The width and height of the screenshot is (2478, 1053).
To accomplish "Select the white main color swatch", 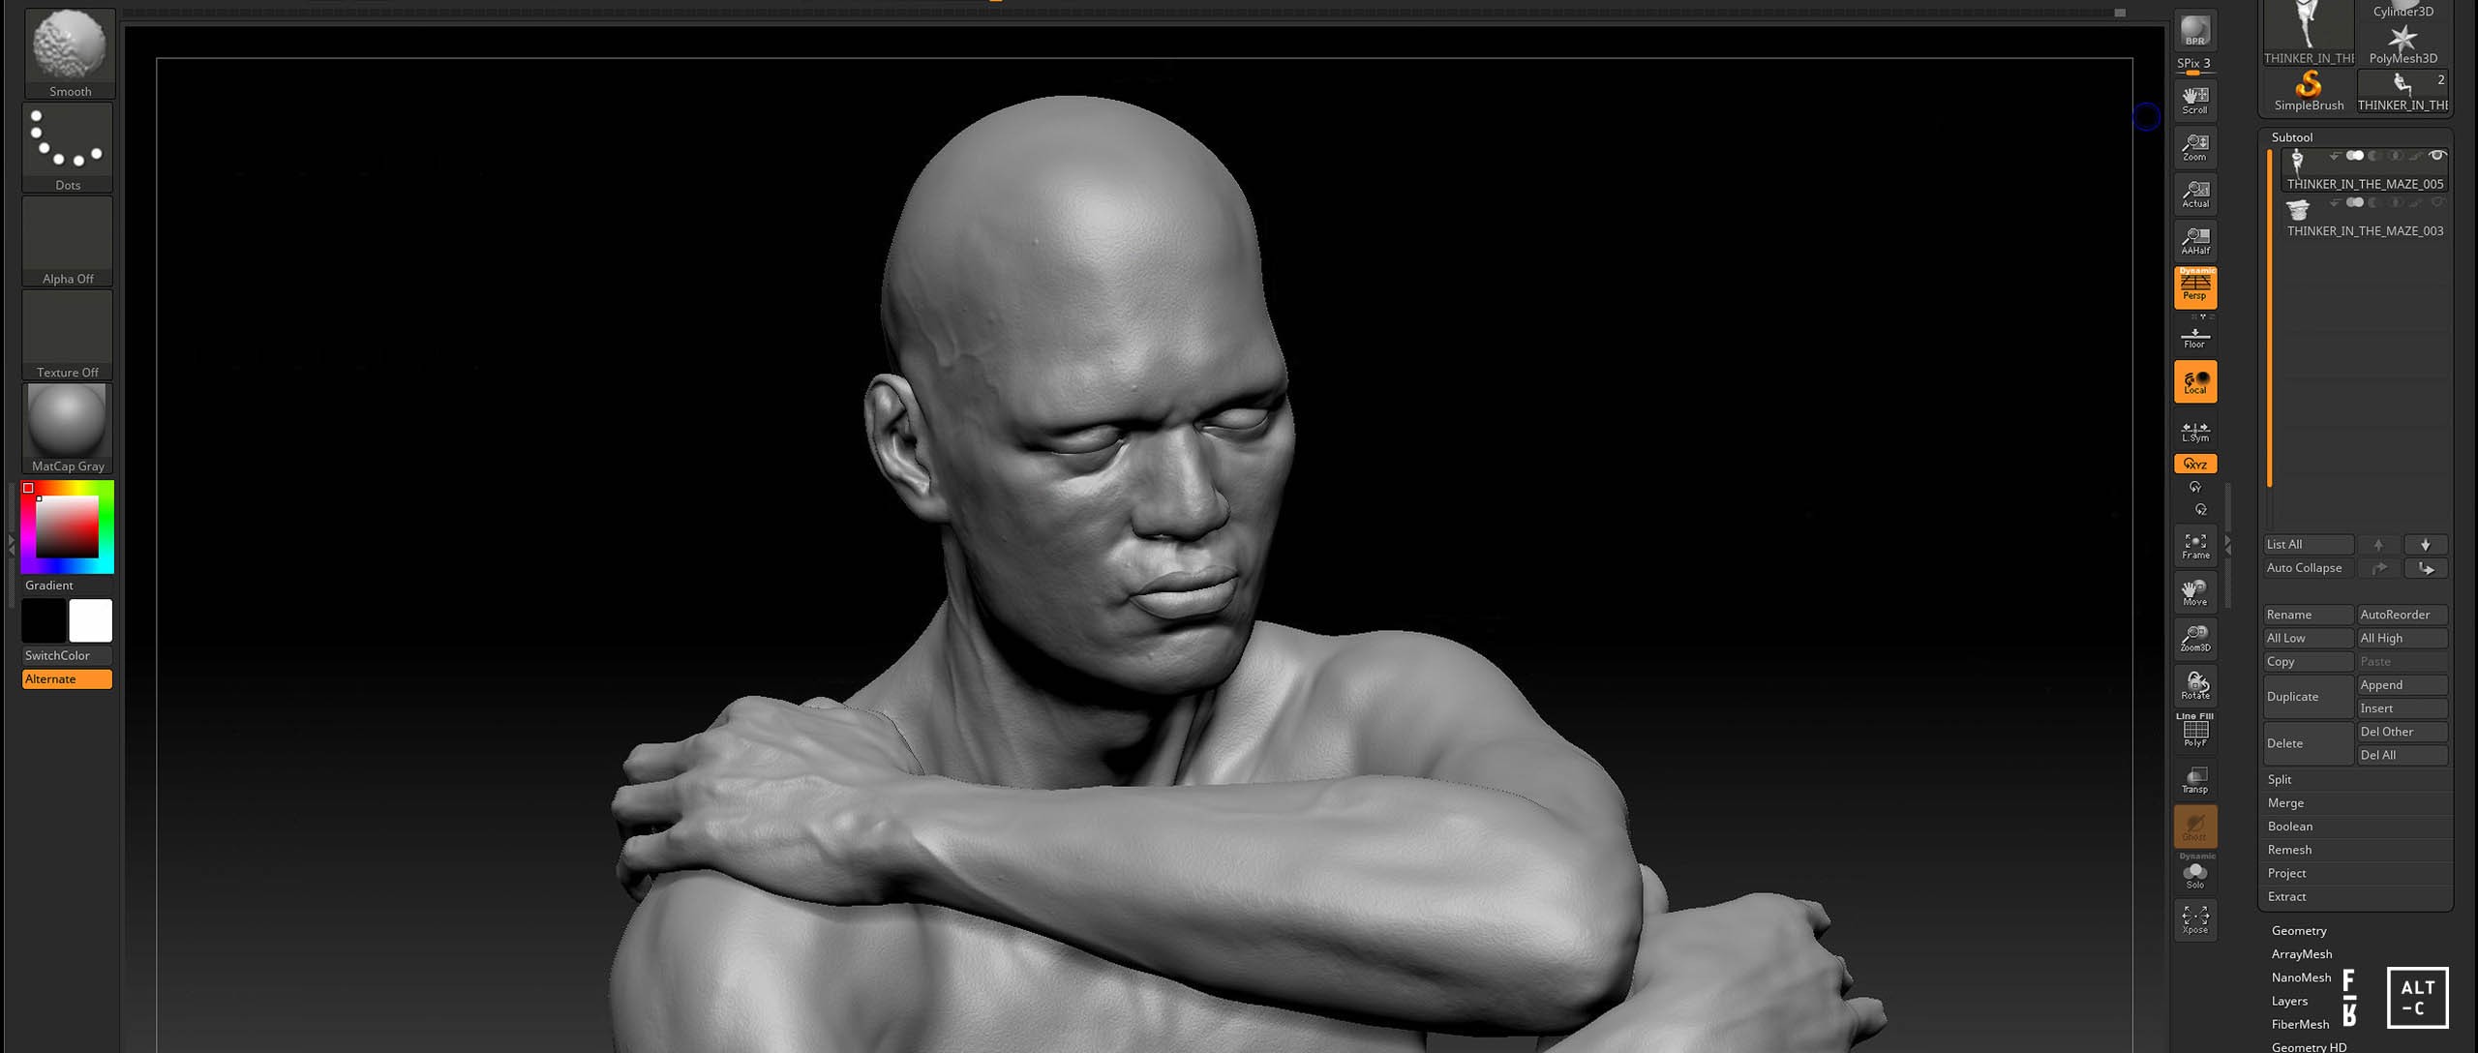I will pyautogui.click(x=90, y=620).
